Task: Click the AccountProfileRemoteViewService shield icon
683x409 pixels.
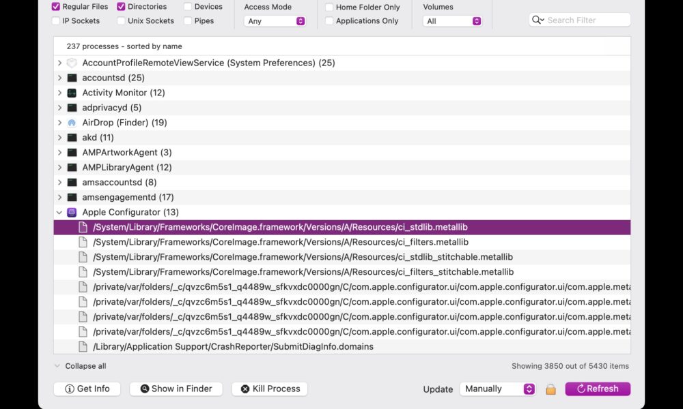Action: 72,63
